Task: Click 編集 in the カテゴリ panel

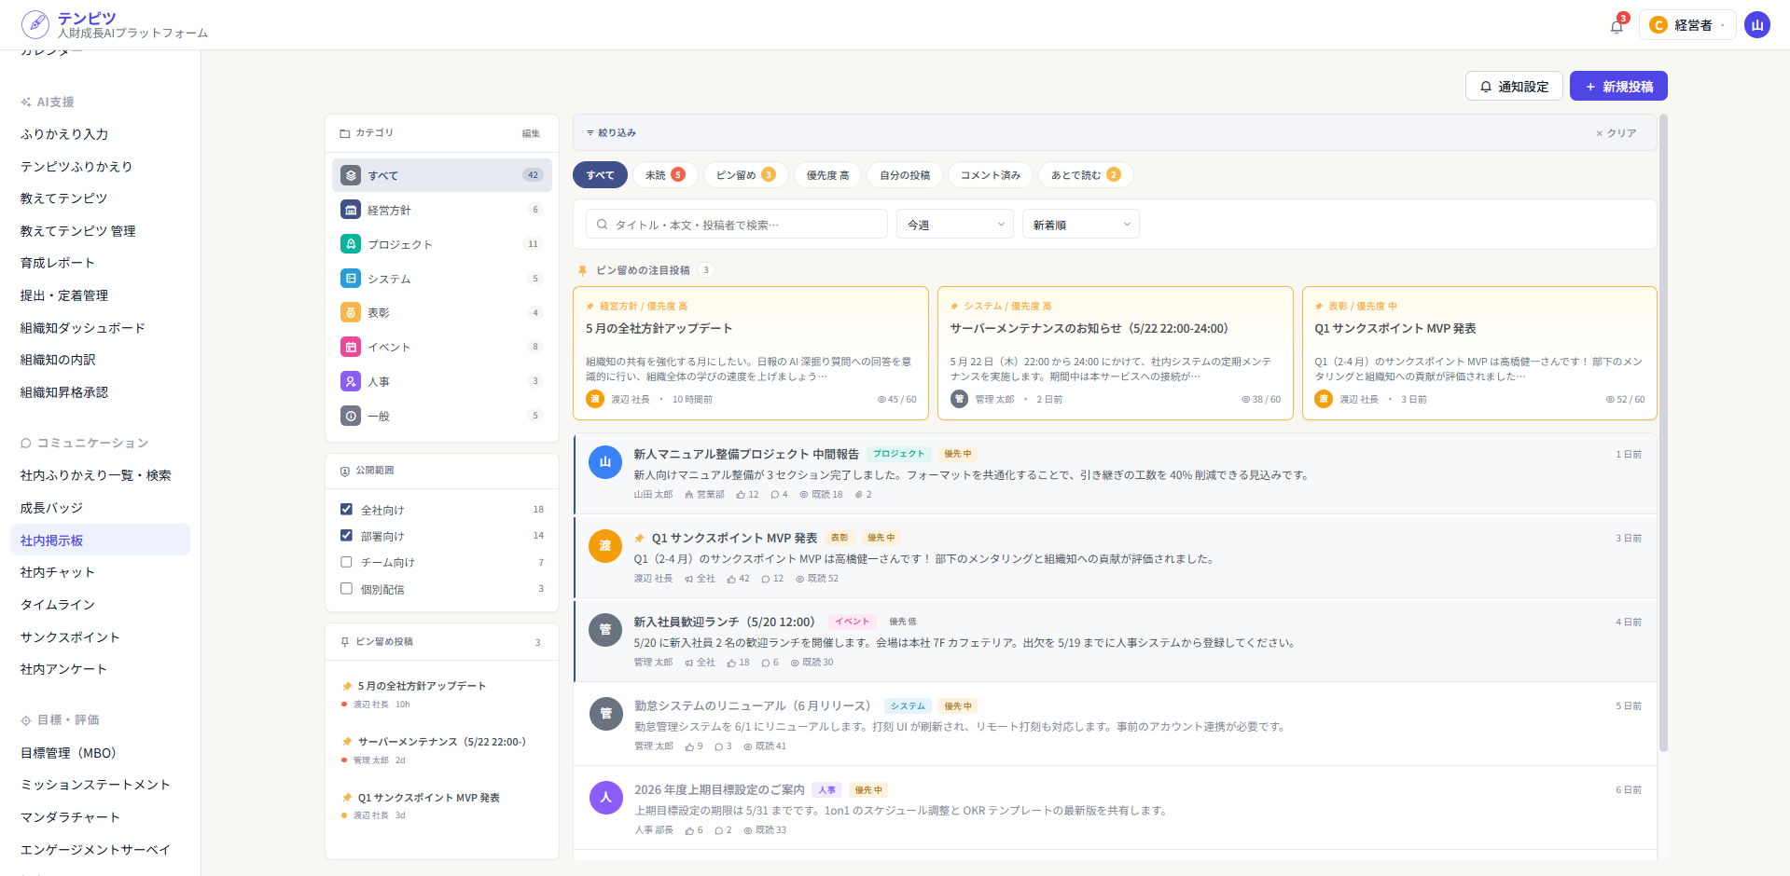Action: [531, 133]
